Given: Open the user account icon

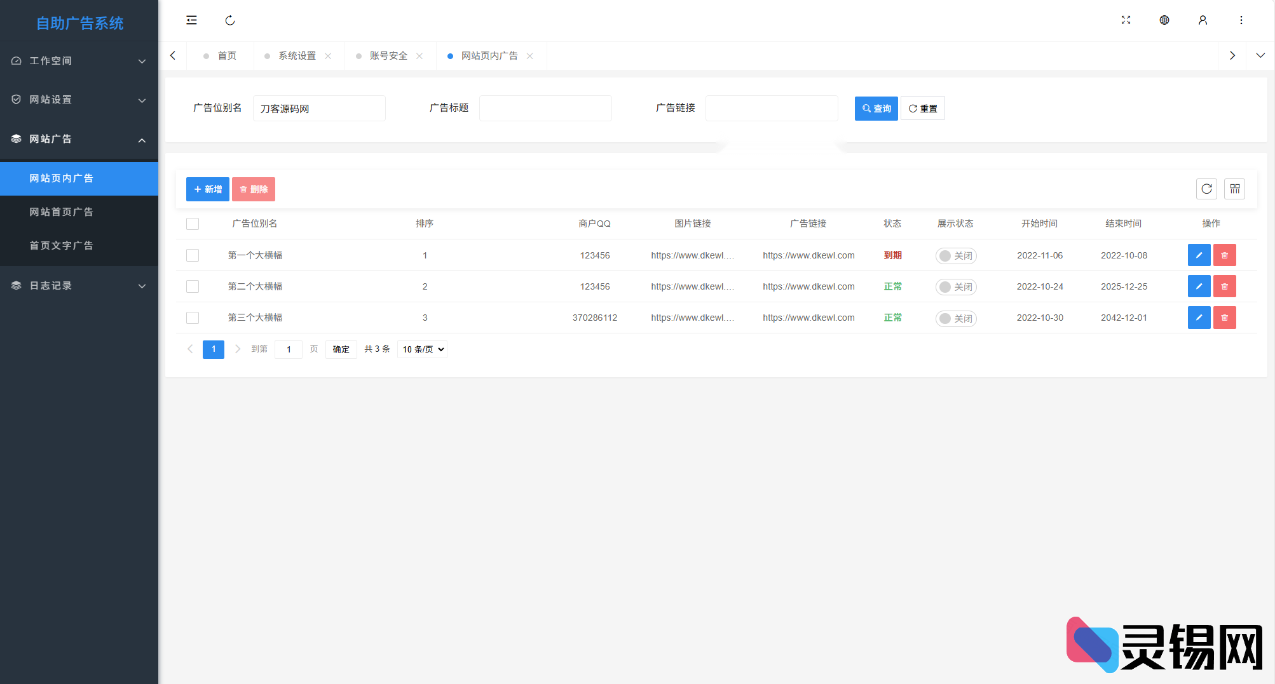Looking at the screenshot, I should 1203,20.
